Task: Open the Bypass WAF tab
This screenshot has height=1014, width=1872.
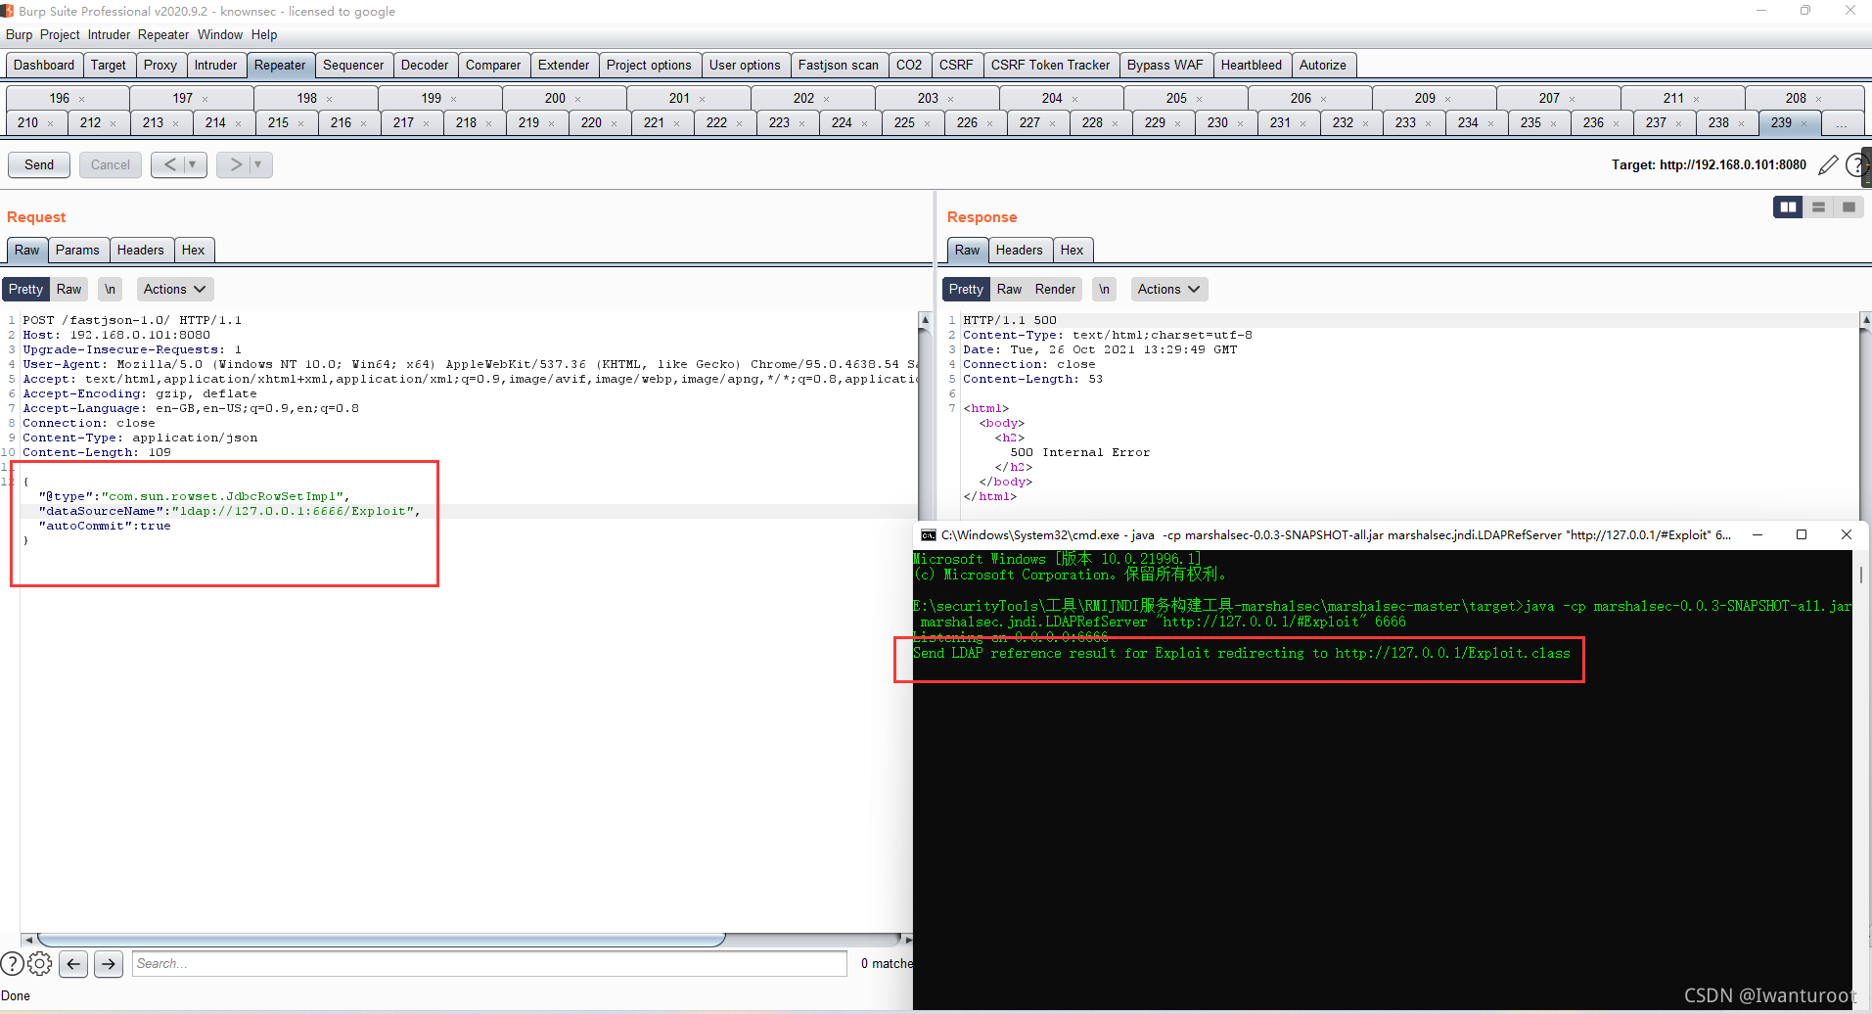Action: 1165,66
